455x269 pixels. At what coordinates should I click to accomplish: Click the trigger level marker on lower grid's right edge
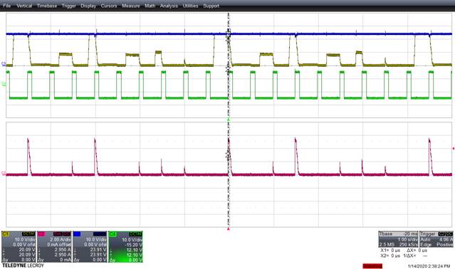pyautogui.click(x=454, y=149)
